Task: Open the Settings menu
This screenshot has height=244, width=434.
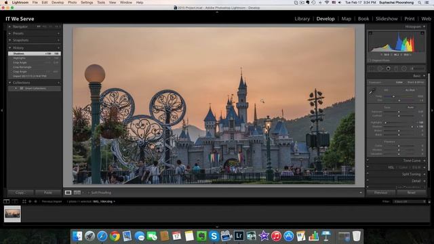Action: 87,3
